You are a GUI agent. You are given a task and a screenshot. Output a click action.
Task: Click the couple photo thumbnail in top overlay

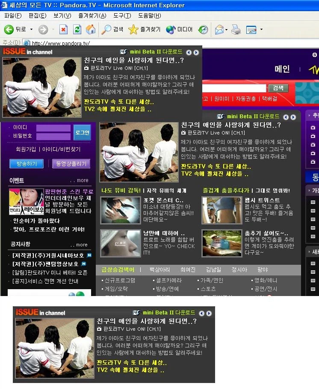point(42,87)
